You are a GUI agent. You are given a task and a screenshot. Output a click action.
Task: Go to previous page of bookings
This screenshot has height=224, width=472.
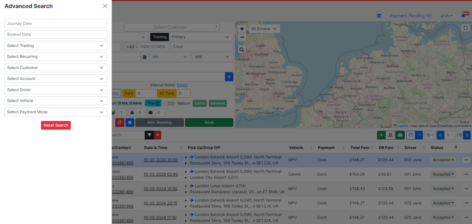[440, 135]
